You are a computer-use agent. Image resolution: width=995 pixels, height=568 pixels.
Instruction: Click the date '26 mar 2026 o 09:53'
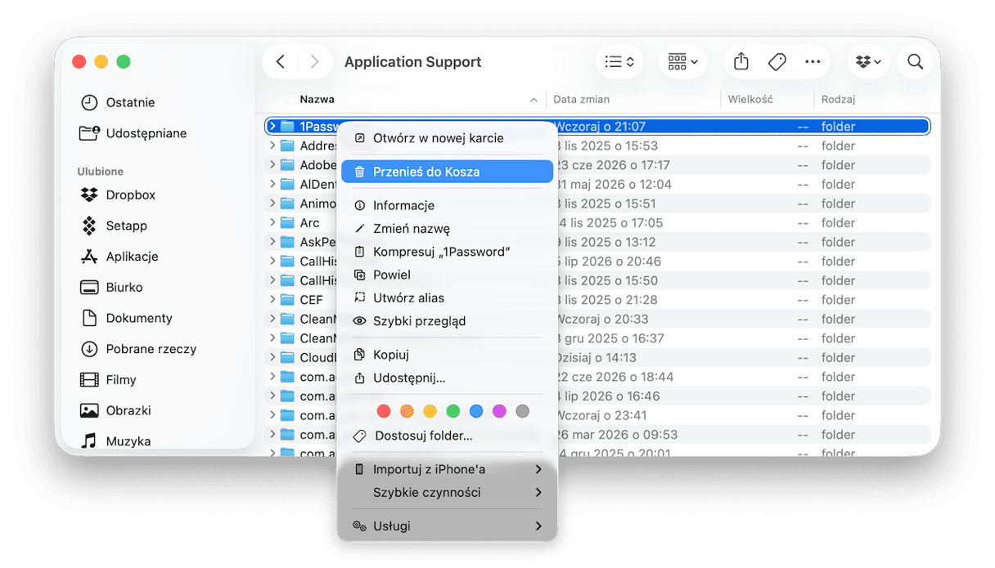[x=617, y=435]
